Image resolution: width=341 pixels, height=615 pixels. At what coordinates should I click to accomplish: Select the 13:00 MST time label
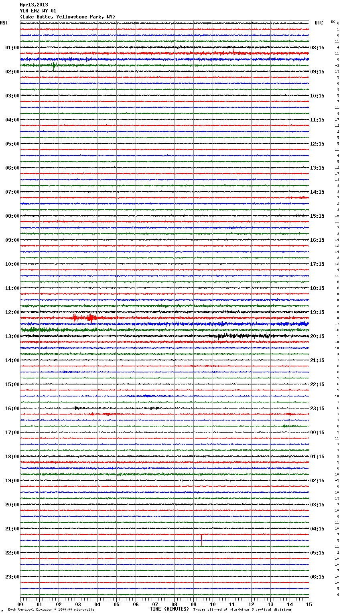coord(12,336)
